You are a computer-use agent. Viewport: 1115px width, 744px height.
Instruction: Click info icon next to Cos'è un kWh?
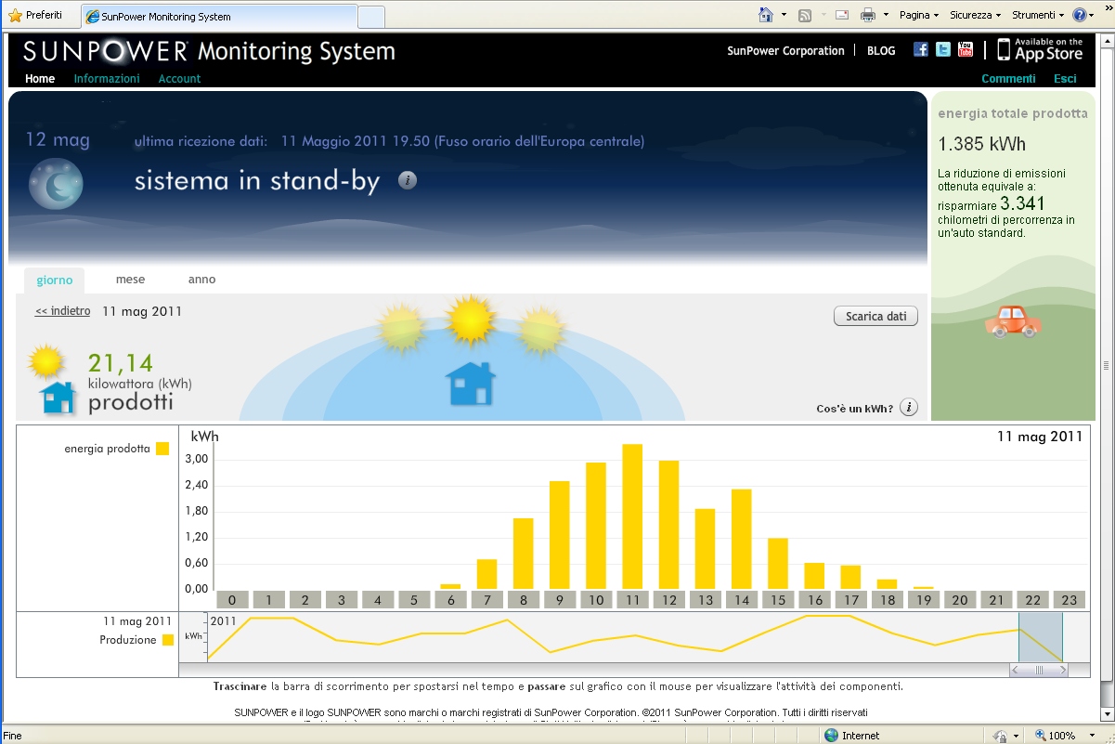tap(909, 408)
